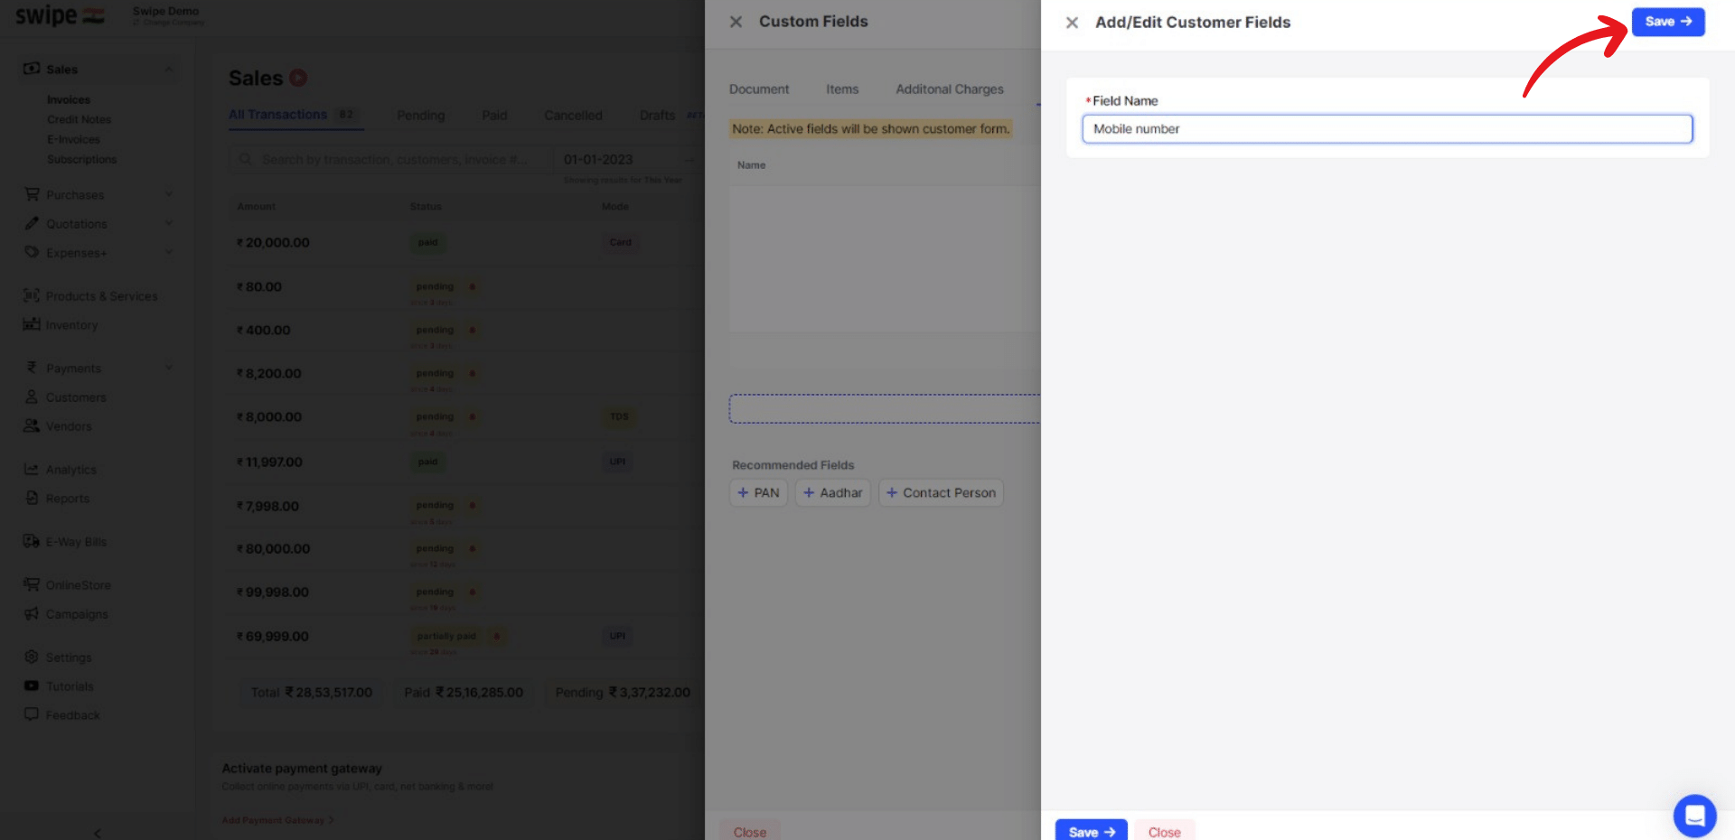The image size is (1735, 840).
Task: Add the recommended Contact Person field
Action: [x=941, y=493]
